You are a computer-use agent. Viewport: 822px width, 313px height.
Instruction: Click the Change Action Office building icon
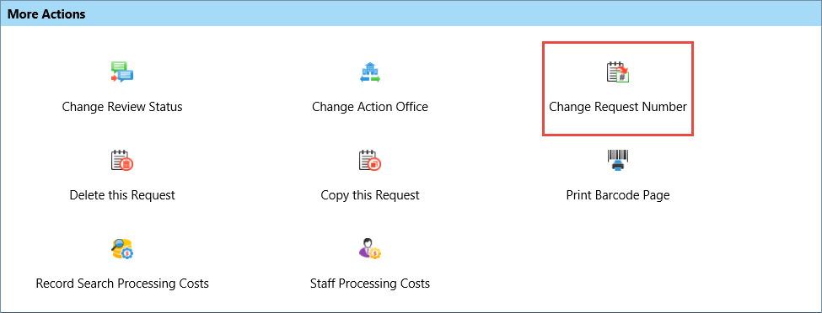(370, 72)
